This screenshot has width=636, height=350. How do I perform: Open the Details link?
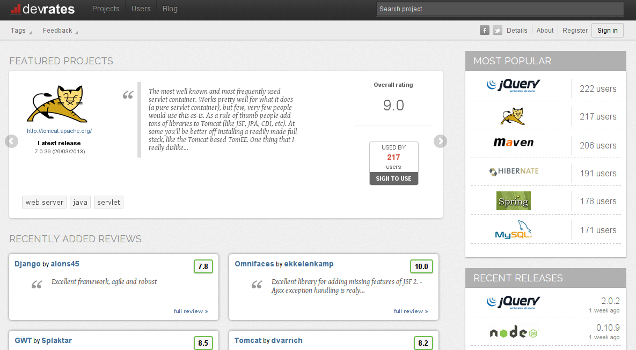517,31
